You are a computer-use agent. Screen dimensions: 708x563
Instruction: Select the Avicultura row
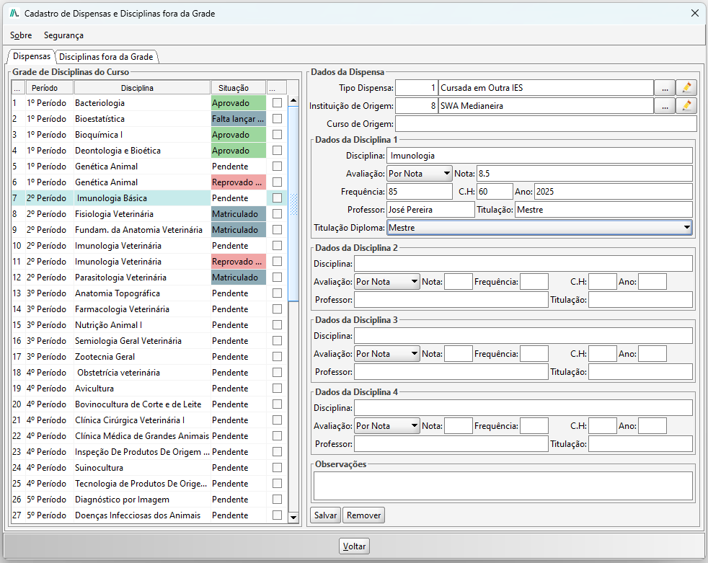coord(149,389)
